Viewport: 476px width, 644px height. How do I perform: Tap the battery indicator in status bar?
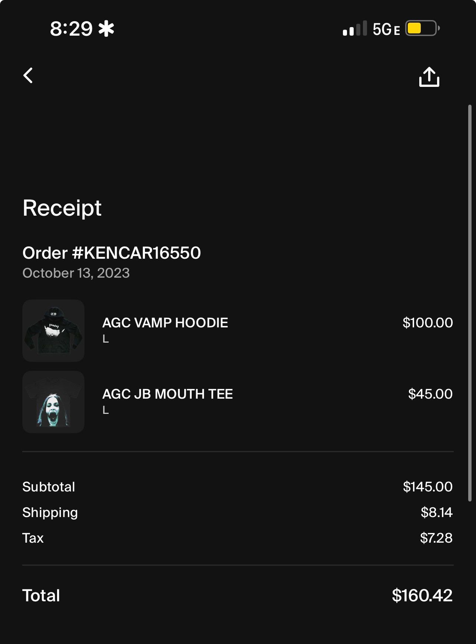coord(422,29)
